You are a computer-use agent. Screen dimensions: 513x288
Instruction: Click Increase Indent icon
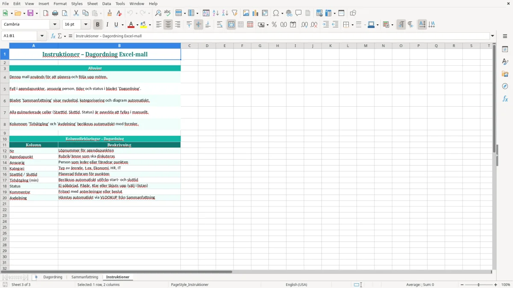(x=326, y=25)
